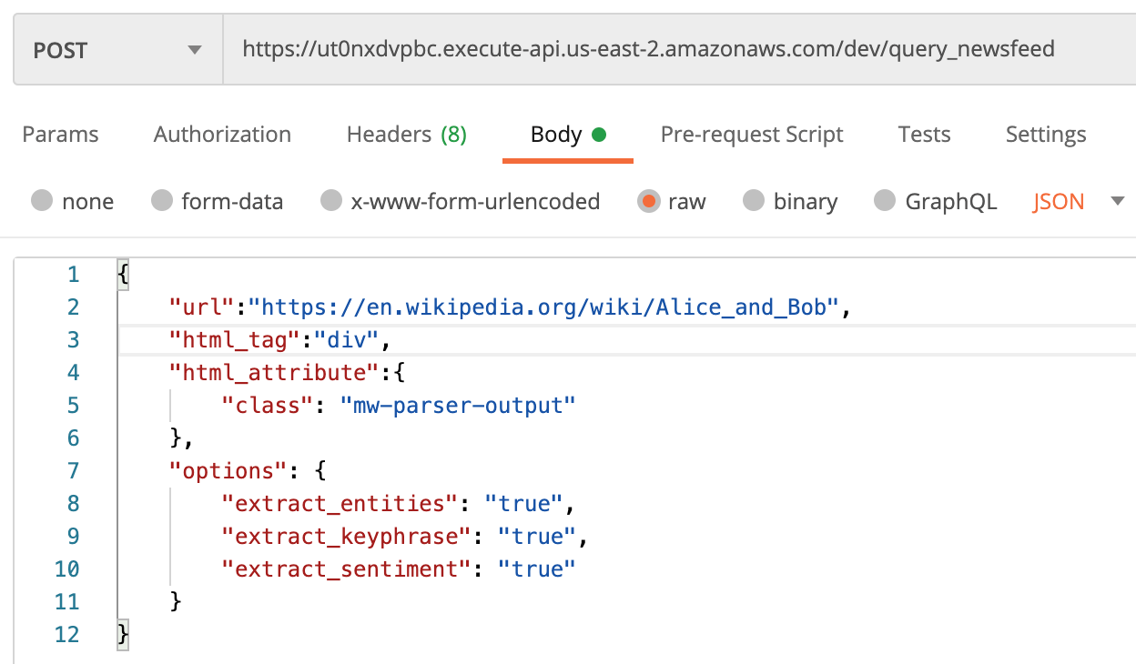Select the Tests tab

tap(924, 134)
